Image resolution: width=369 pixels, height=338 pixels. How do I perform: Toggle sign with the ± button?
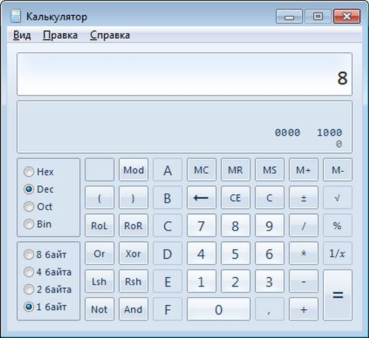point(303,198)
